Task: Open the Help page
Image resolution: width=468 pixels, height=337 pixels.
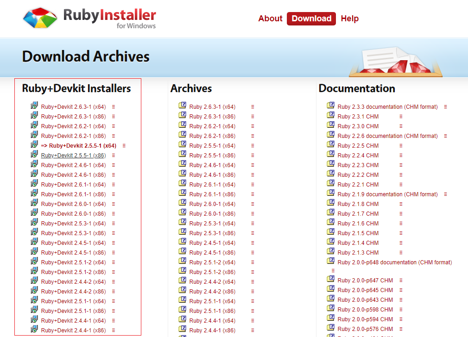Action: click(x=349, y=19)
